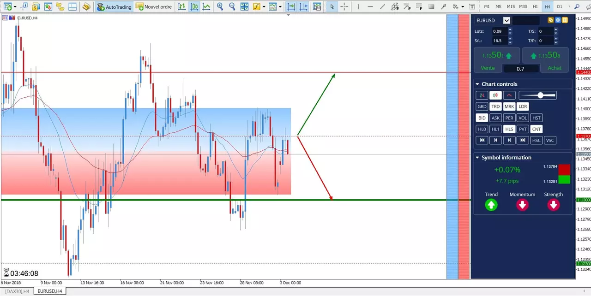Toggle Auto Scroll chart icon
The height and width of the screenshot is (296, 591).
pos(291,6)
